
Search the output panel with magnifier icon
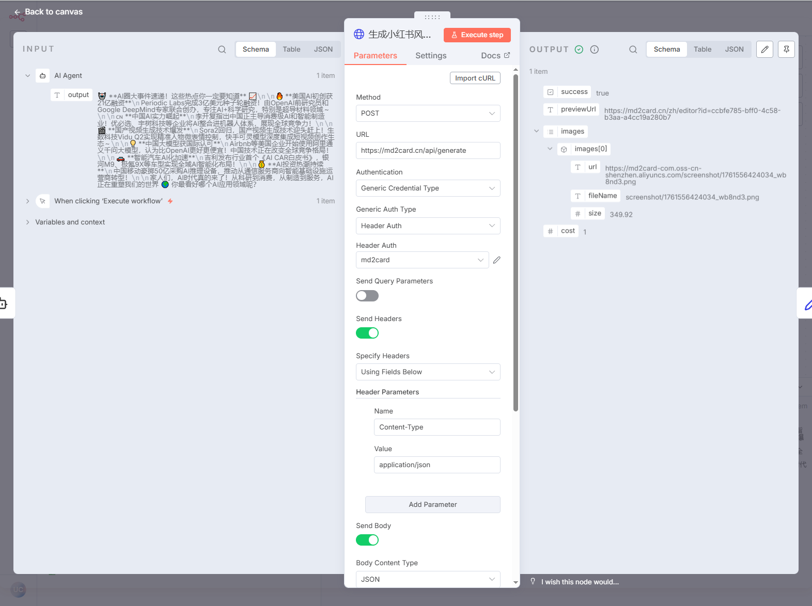pos(633,50)
